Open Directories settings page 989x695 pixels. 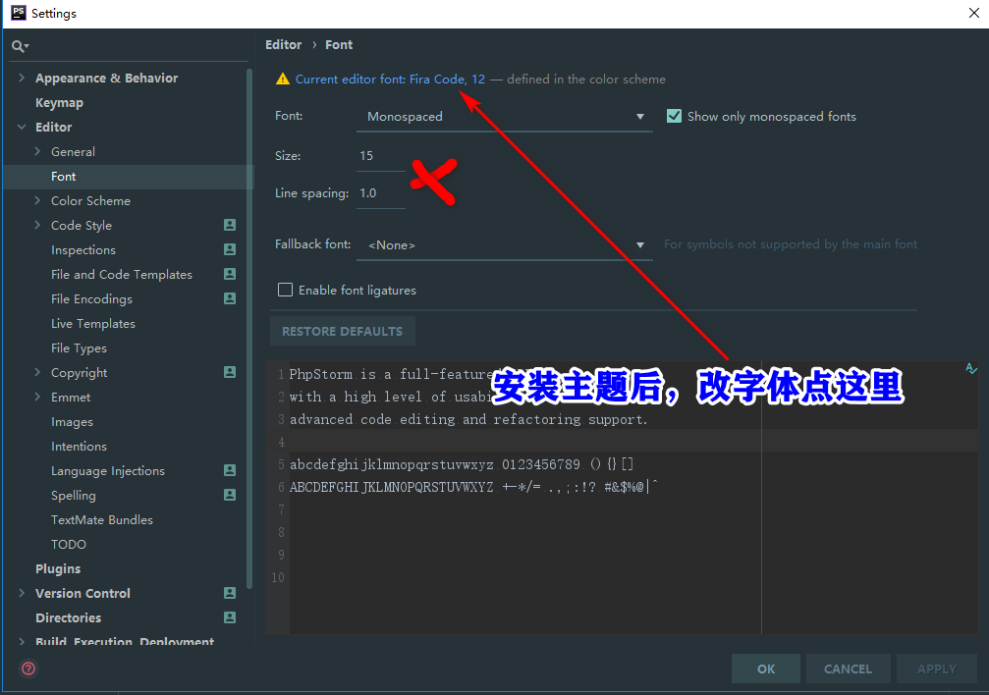[x=68, y=618]
